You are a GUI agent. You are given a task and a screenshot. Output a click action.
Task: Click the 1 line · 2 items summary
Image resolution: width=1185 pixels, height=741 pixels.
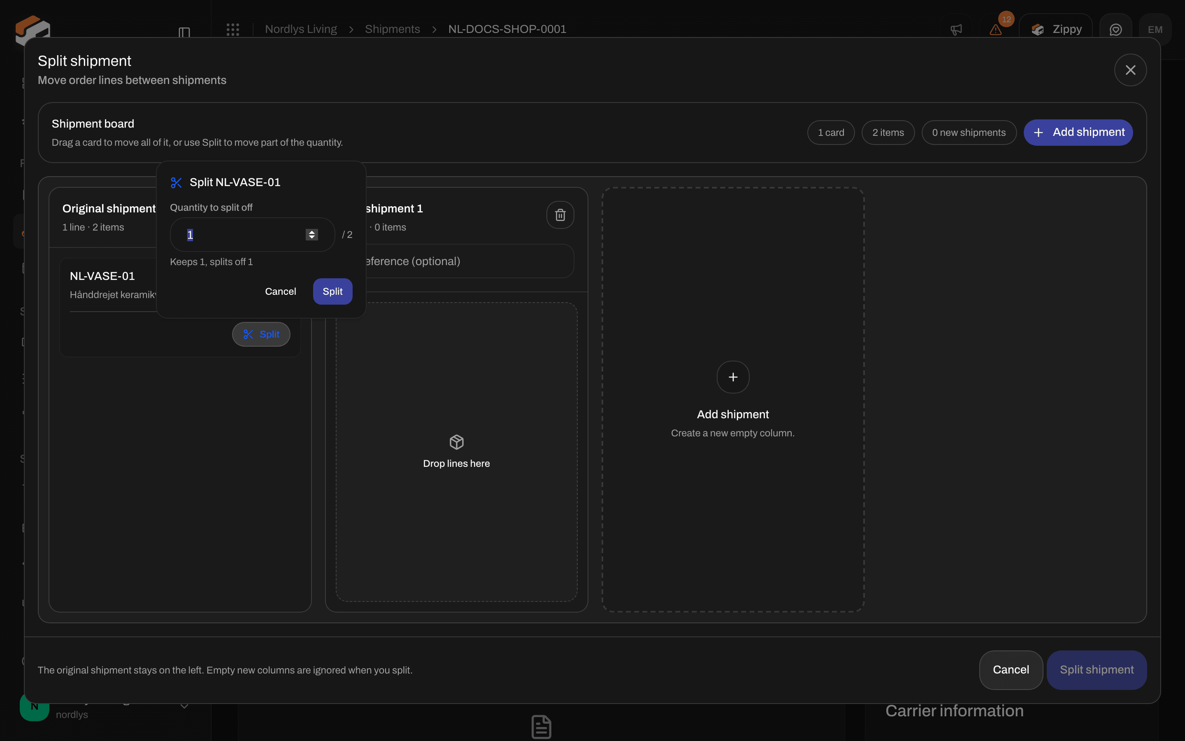[x=93, y=227]
